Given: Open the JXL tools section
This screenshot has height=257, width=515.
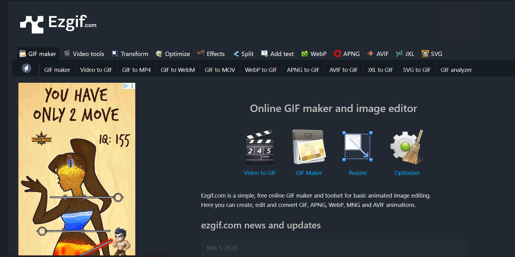Looking at the screenshot, I should click(405, 54).
